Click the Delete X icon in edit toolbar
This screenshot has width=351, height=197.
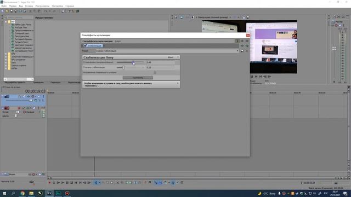pyautogui.click(x=117, y=183)
